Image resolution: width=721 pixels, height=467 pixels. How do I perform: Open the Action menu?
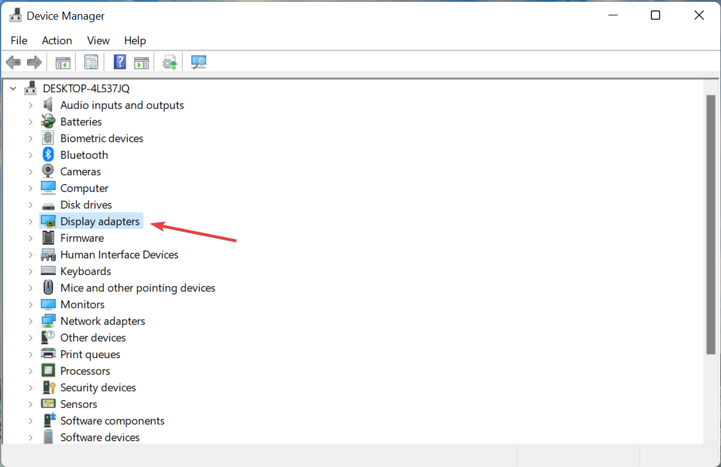tap(57, 41)
